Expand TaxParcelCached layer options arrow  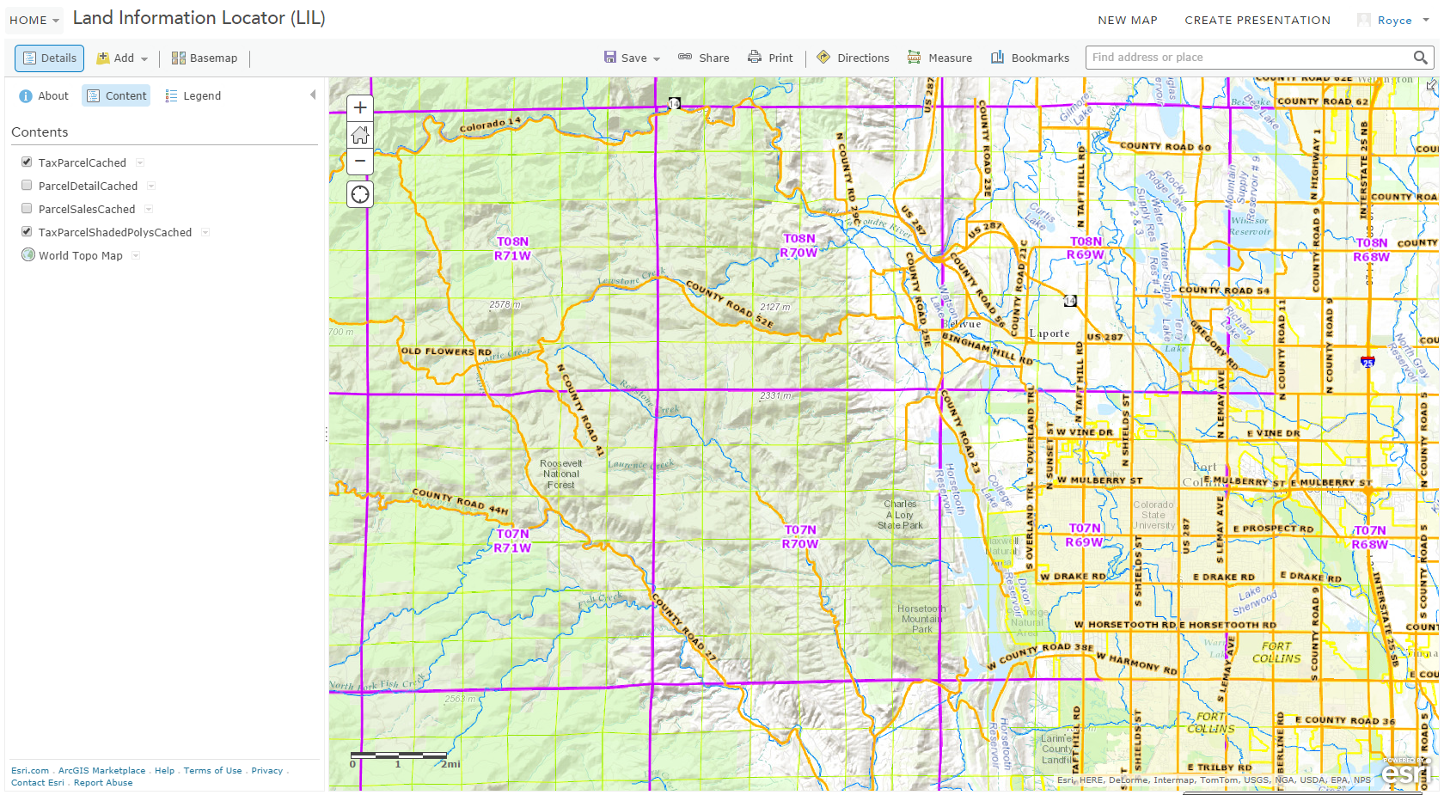point(140,162)
